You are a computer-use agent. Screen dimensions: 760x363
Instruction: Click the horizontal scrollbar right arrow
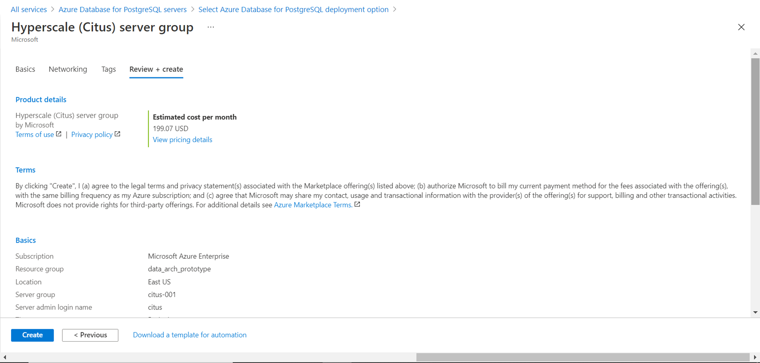(x=755, y=357)
